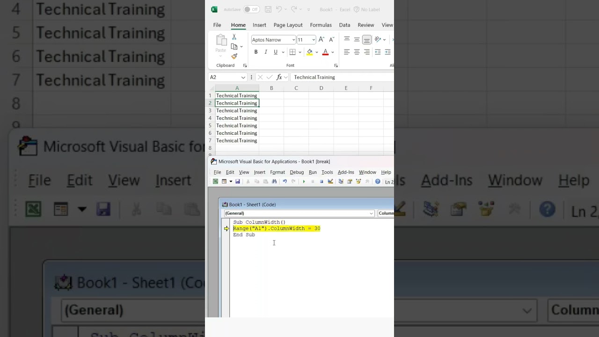Open the Name Box dropdown showing A2
Screen dimensions: 599x337
(243, 77)
